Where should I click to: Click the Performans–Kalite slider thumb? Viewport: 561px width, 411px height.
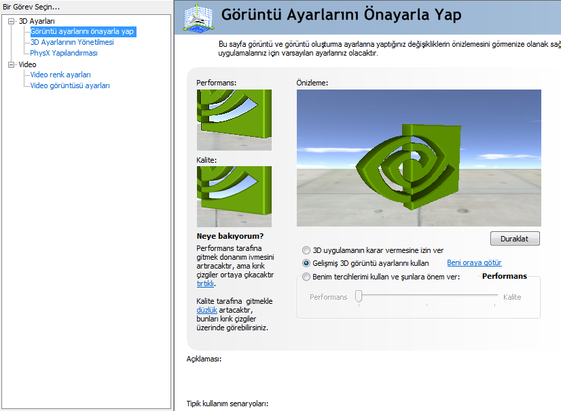pos(359,296)
